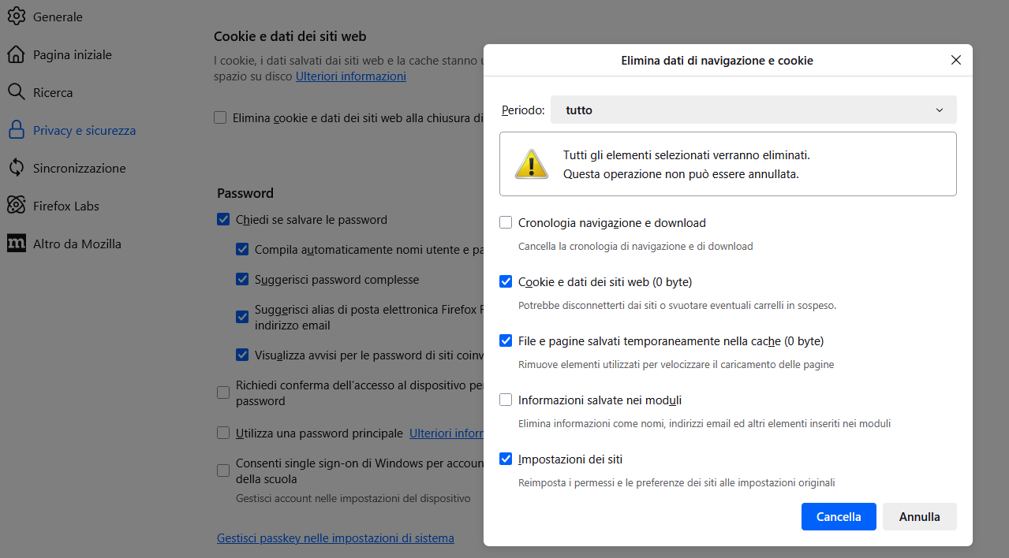Image resolution: width=1009 pixels, height=558 pixels.
Task: Open the Privacy e sicurezza section
Action: coord(84,131)
